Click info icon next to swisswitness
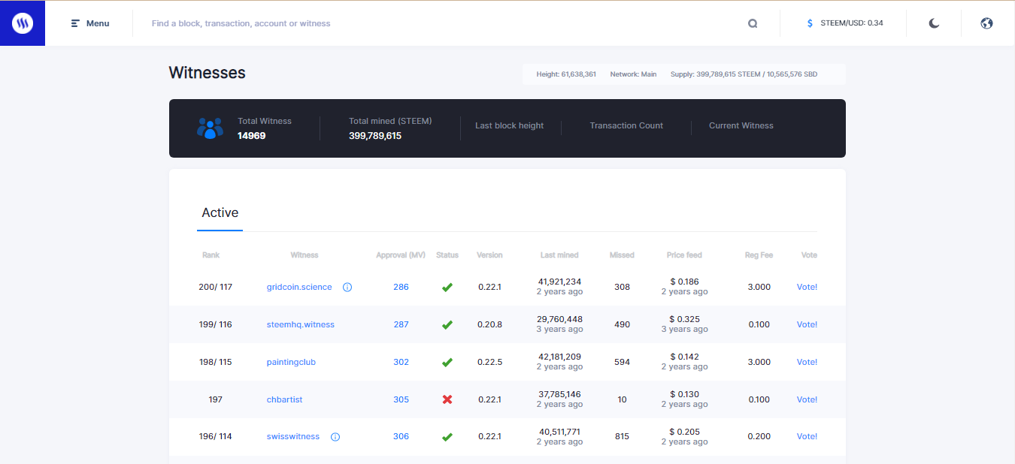This screenshot has height=464, width=1015. (x=335, y=437)
